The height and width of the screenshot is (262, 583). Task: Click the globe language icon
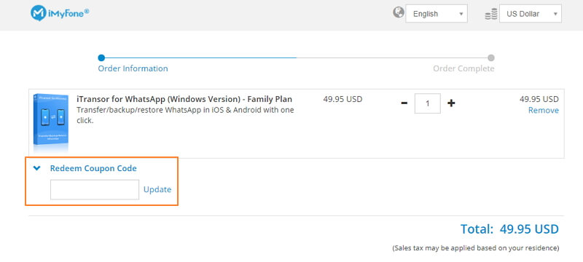398,12
